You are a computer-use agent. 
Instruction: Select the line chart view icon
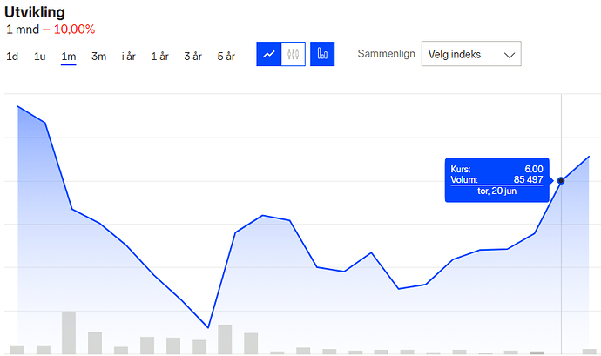pos(269,54)
